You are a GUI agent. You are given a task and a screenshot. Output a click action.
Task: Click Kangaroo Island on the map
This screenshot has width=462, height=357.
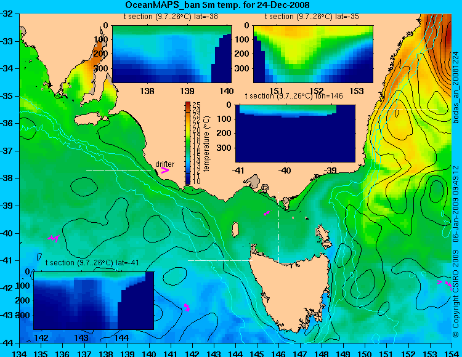pos(90,119)
